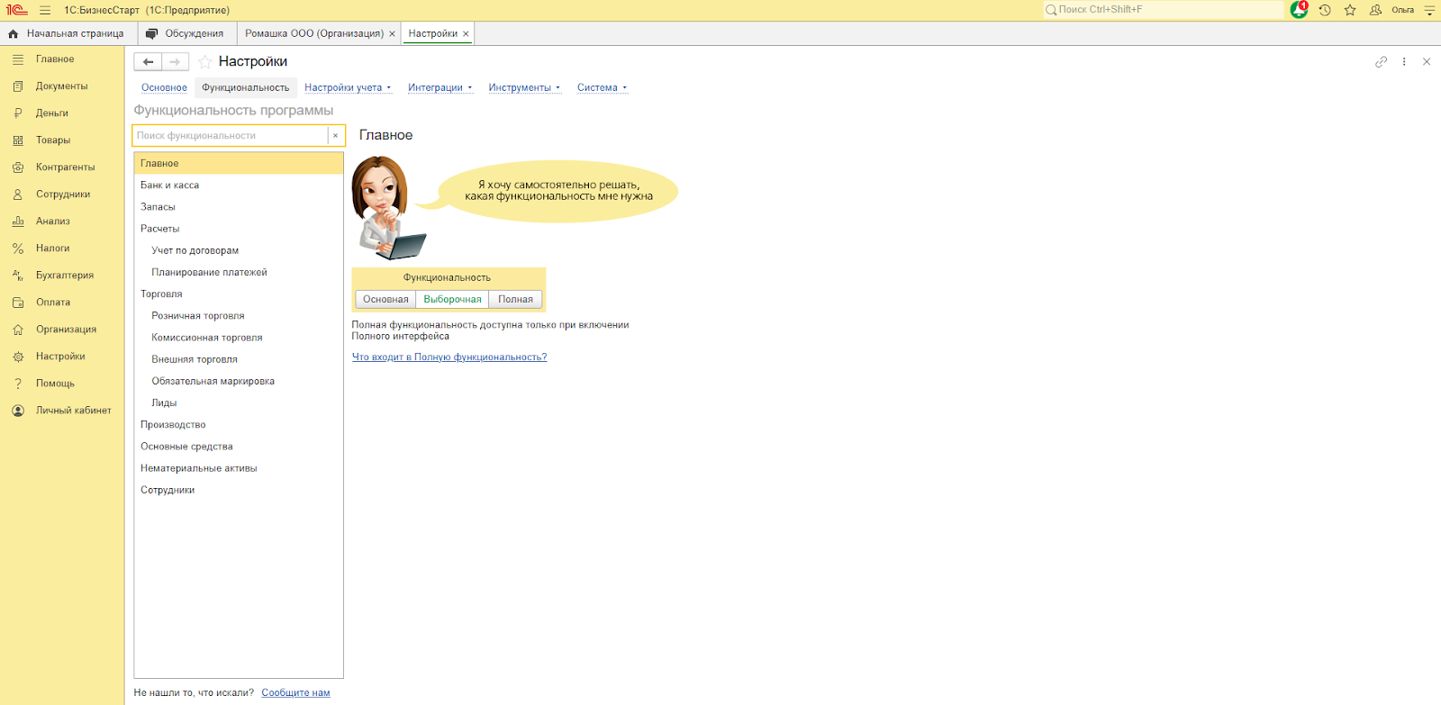Image resolution: width=1441 pixels, height=705 pixels.
Task: Click the back navigation arrow
Action: click(149, 61)
